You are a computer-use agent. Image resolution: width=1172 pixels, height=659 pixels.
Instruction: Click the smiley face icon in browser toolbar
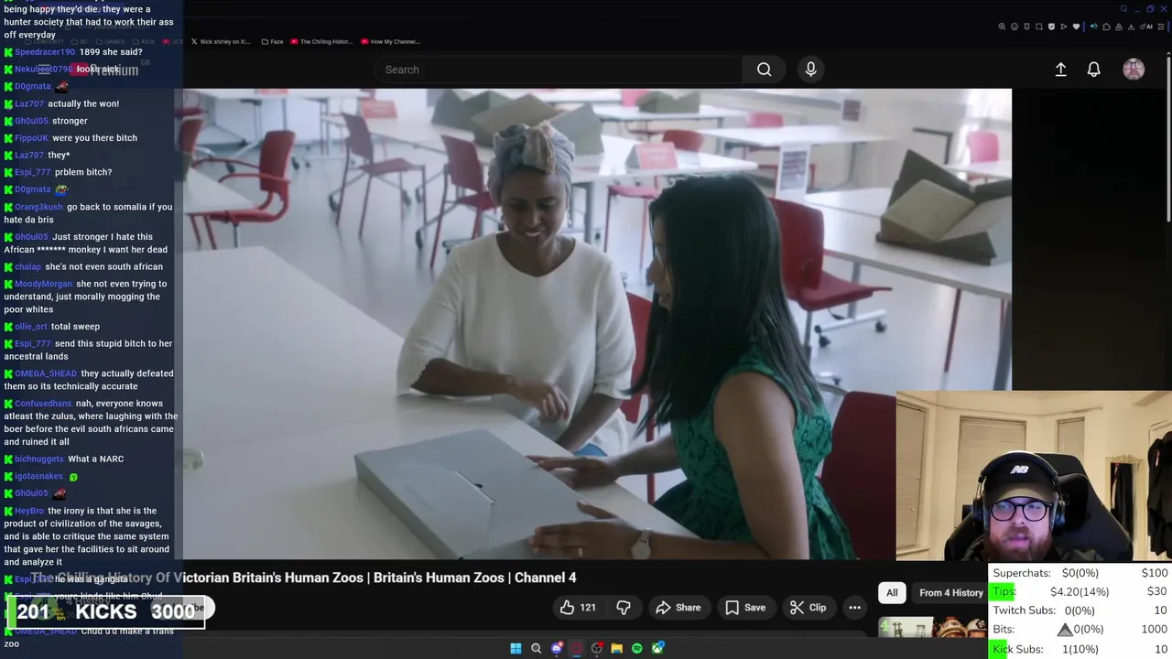pos(1015,27)
